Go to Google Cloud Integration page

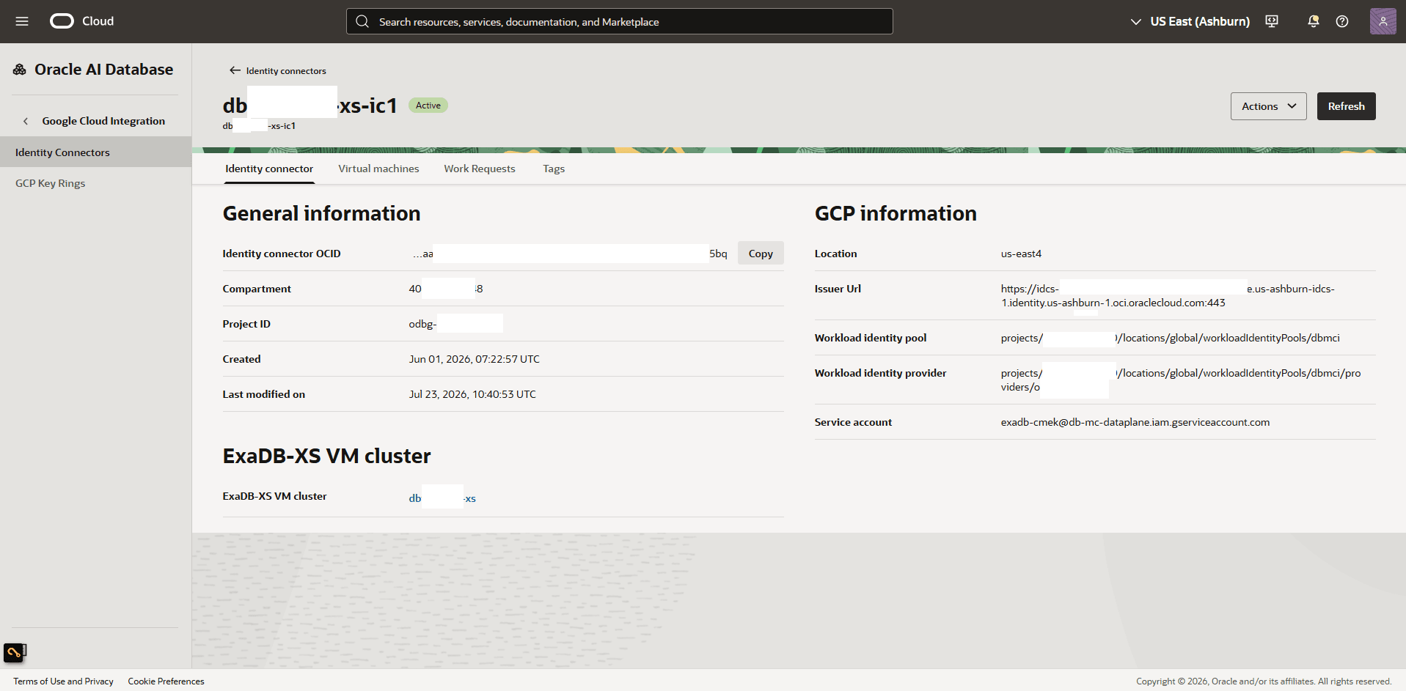tap(103, 121)
